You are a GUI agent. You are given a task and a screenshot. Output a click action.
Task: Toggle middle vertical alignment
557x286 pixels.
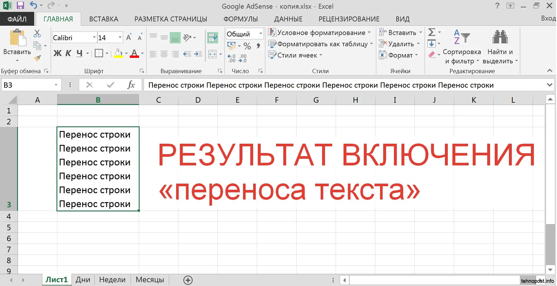tap(164, 38)
